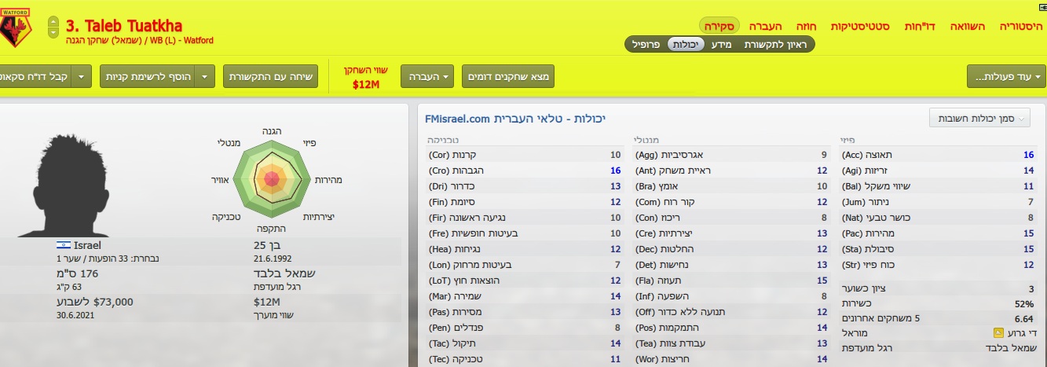The height and width of the screenshot is (367, 1047).
Task: Click the Israel flag icon
Action: click(x=63, y=244)
